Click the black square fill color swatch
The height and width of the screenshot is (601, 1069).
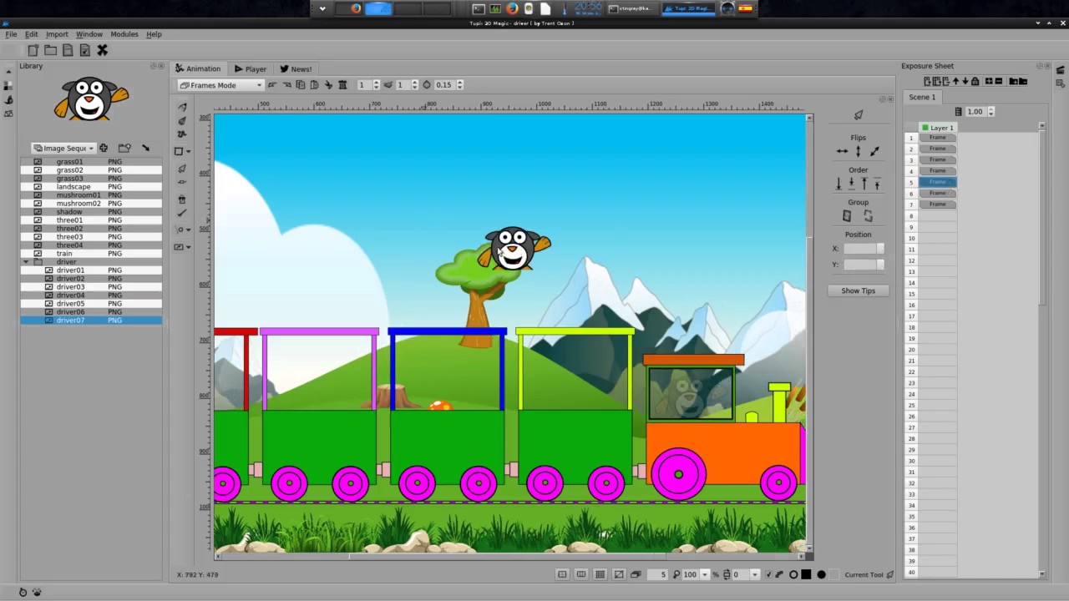[x=806, y=574]
